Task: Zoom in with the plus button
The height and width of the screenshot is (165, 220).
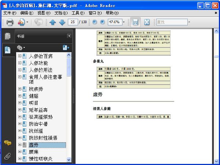Action: pos(102,22)
